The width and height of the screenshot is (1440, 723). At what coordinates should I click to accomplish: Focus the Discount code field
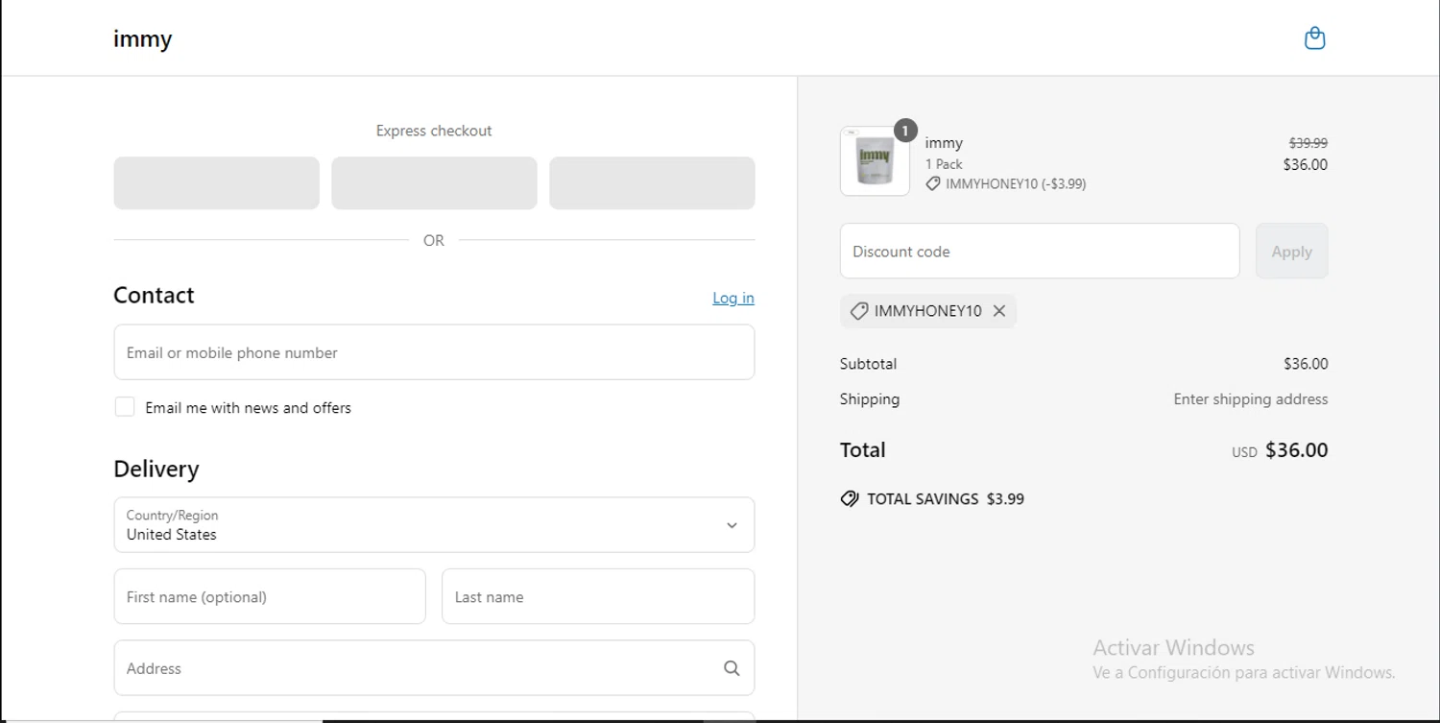[x=1040, y=252]
